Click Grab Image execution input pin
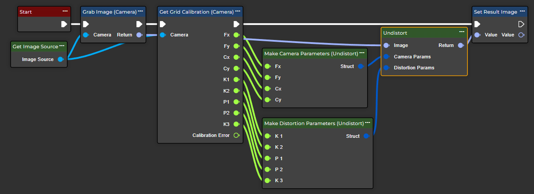The height and width of the screenshot is (194, 534). pyautogui.click(x=86, y=24)
